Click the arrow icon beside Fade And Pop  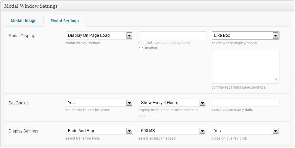point(129,131)
